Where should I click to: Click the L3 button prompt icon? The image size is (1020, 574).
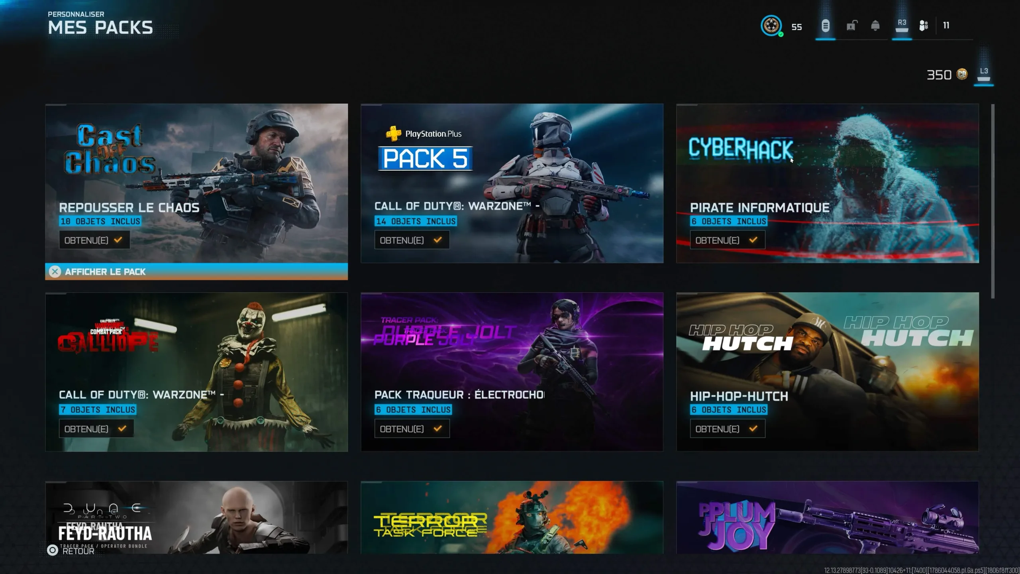tap(984, 74)
